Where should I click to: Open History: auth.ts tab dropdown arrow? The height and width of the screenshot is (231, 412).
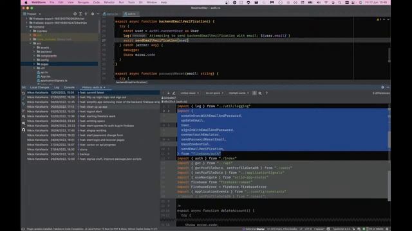tap(104, 87)
